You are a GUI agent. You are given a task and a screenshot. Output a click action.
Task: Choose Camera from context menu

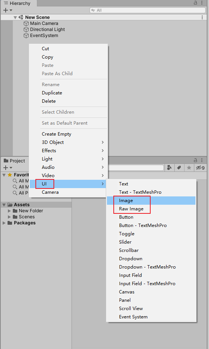point(69,192)
